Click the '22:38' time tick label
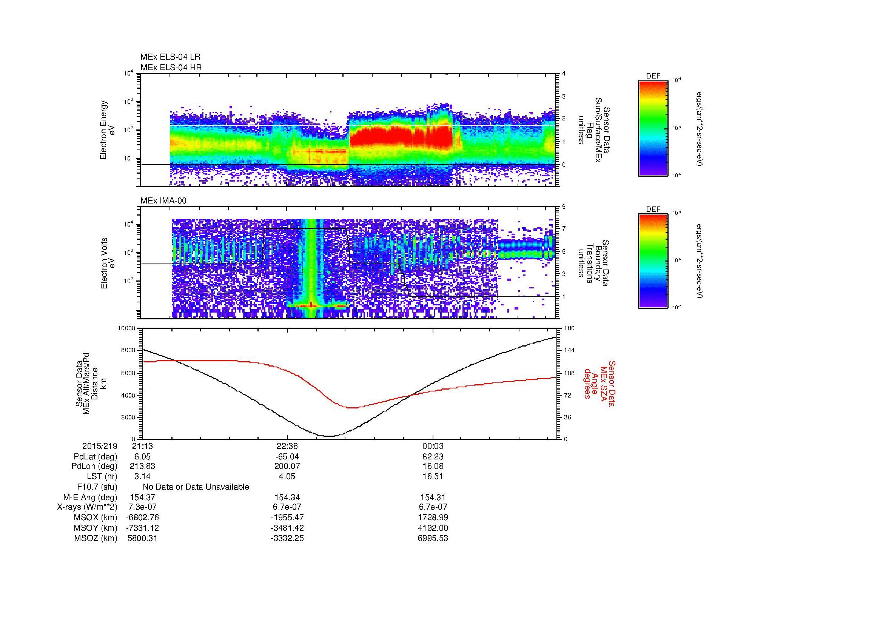883x624 pixels. coord(287,446)
